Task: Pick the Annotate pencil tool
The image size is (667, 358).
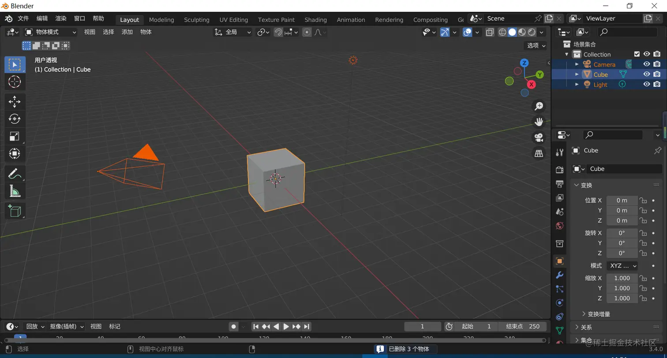Action: (15, 174)
